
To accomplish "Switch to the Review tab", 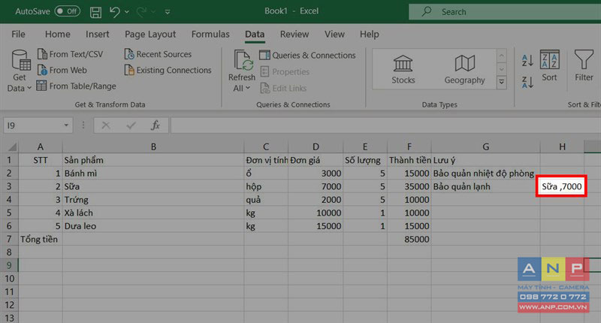I will pyautogui.click(x=294, y=34).
